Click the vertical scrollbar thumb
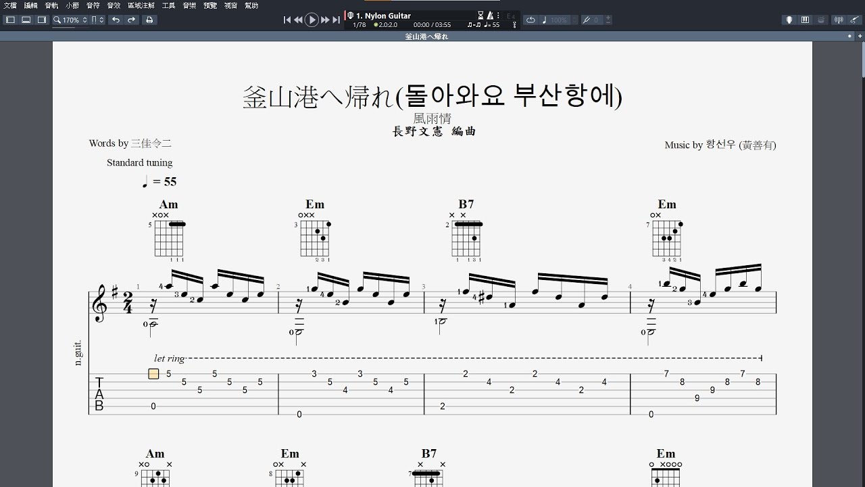Image resolution: width=865 pixels, height=487 pixels. coord(863,61)
